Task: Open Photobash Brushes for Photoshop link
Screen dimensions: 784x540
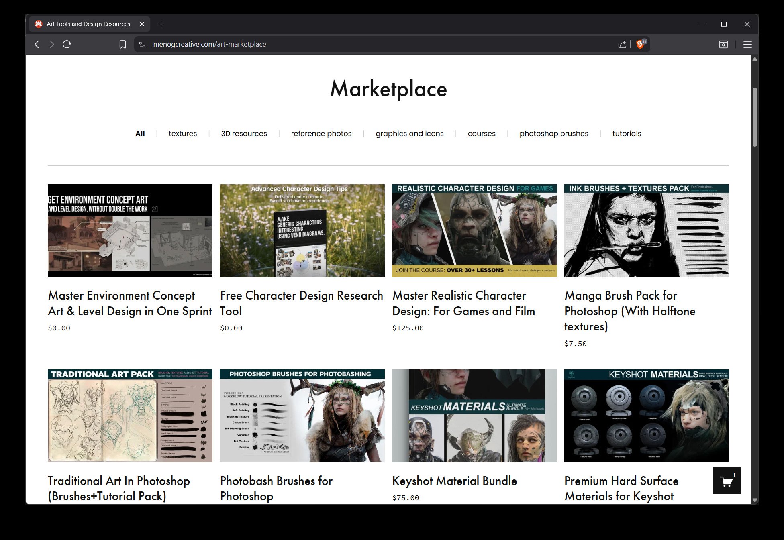Action: (x=276, y=488)
